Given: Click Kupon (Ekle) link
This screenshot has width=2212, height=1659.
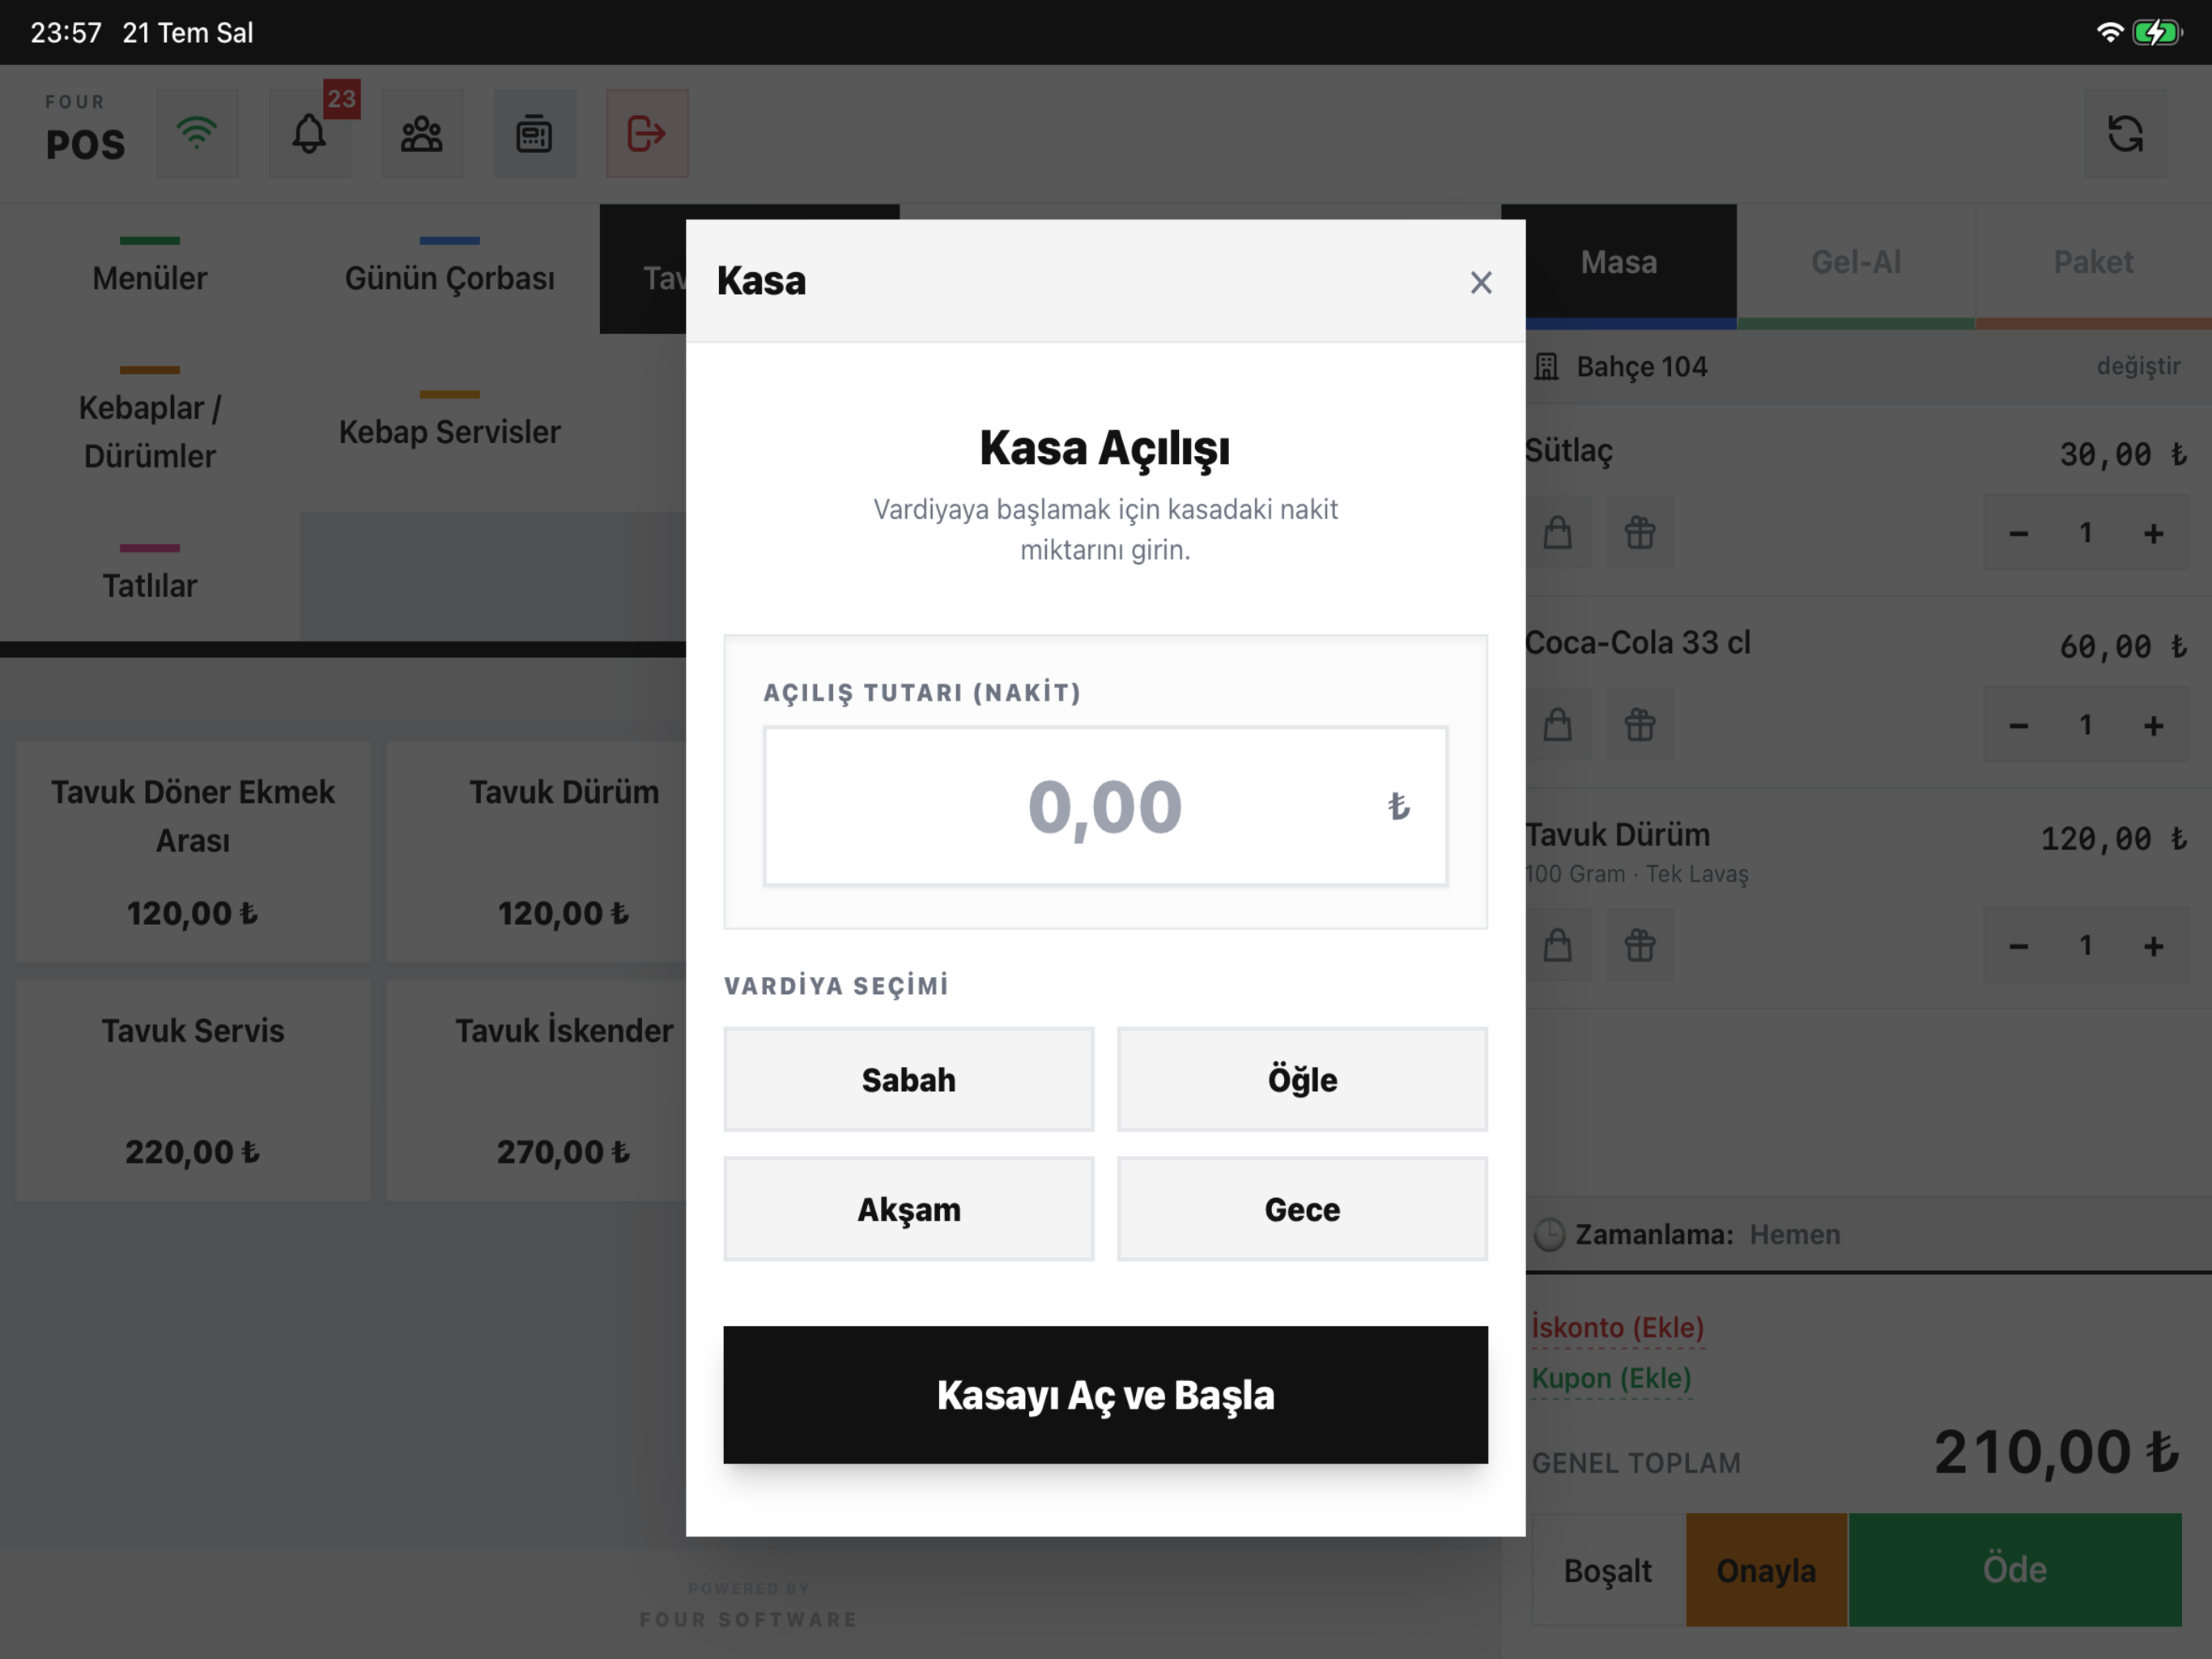Looking at the screenshot, I should (x=1611, y=1379).
